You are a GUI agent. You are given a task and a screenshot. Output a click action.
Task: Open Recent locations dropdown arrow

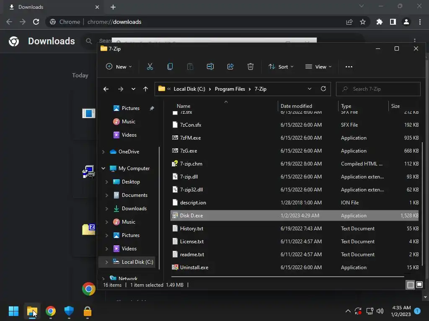tap(133, 89)
